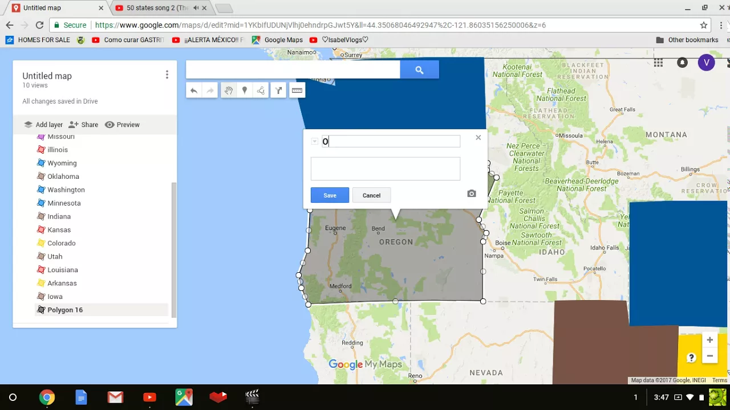This screenshot has height=410, width=730.
Task: Click the polygon description text box
Action: point(386,169)
